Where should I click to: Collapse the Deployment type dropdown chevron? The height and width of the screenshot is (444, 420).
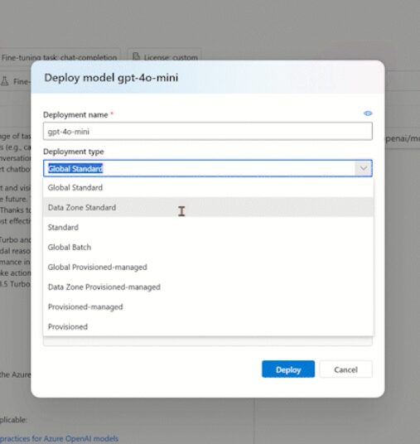[364, 168]
